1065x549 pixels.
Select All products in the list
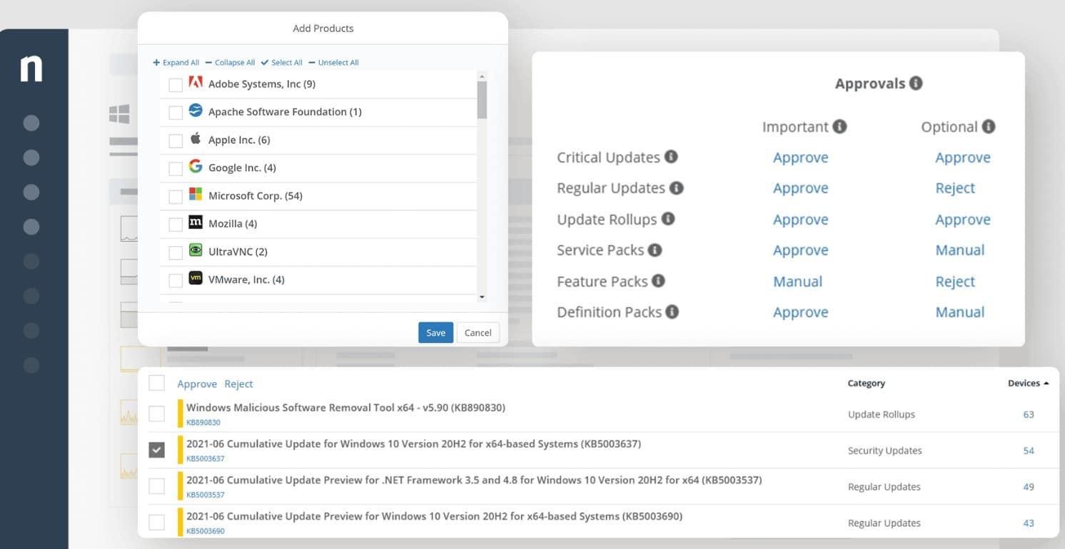click(x=282, y=63)
